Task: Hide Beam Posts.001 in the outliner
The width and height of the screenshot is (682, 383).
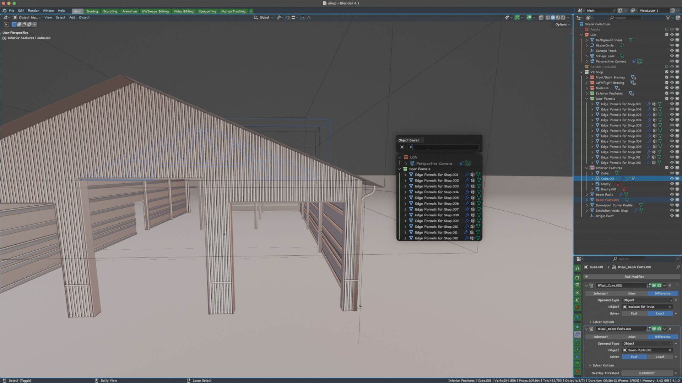Action: coord(672,200)
